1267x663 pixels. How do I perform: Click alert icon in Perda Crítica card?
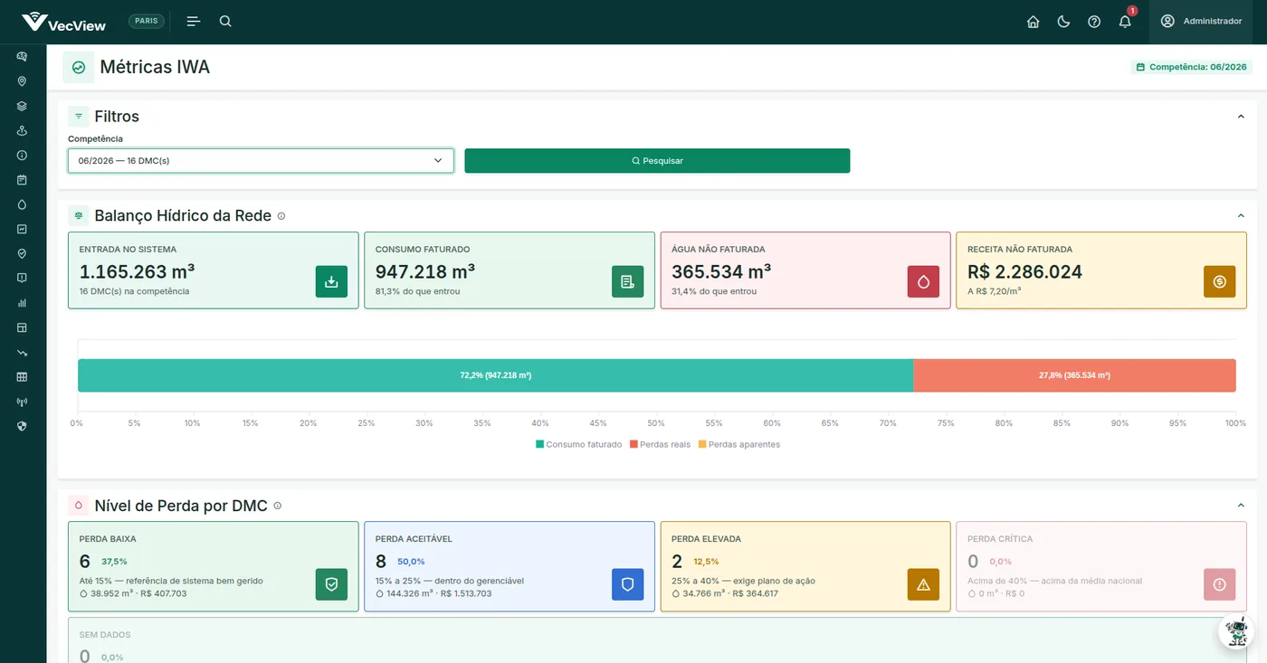(1219, 584)
